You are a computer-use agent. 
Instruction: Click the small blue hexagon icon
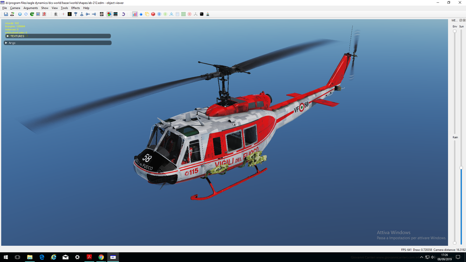coord(141,14)
